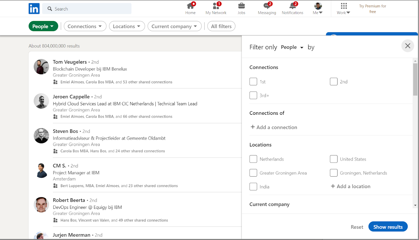View Notifications bell icon

pyautogui.click(x=292, y=6)
